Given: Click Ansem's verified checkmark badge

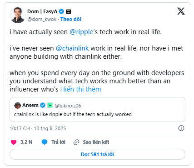Looking at the screenshot, I should (43, 105).
